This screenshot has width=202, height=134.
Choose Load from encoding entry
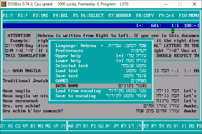pyautogui.click(x=101, y=91)
